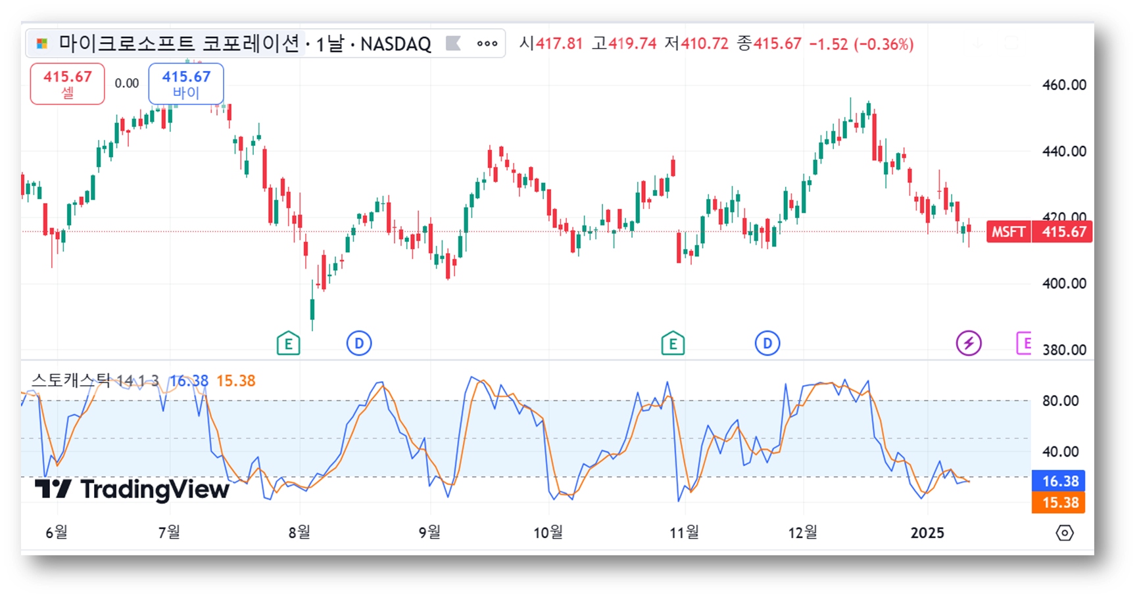The width and height of the screenshot is (1137, 598).
Task: Click the pink E marker at the chart edge
Action: [x=1024, y=343]
